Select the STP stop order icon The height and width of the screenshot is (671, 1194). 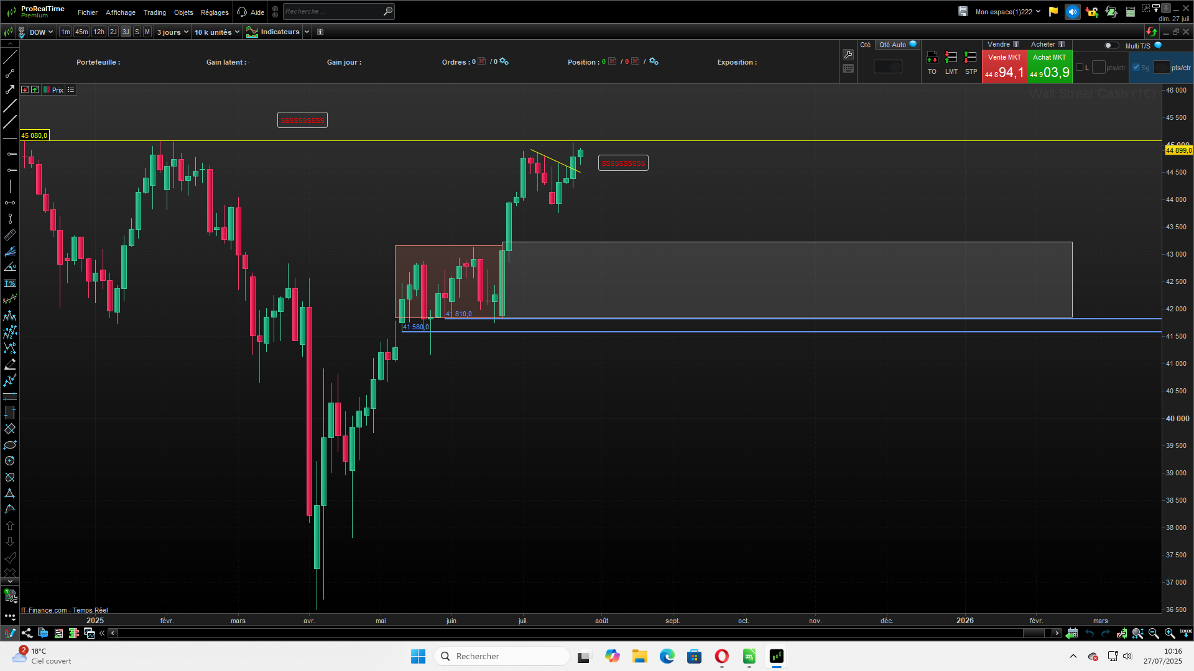pyautogui.click(x=970, y=58)
